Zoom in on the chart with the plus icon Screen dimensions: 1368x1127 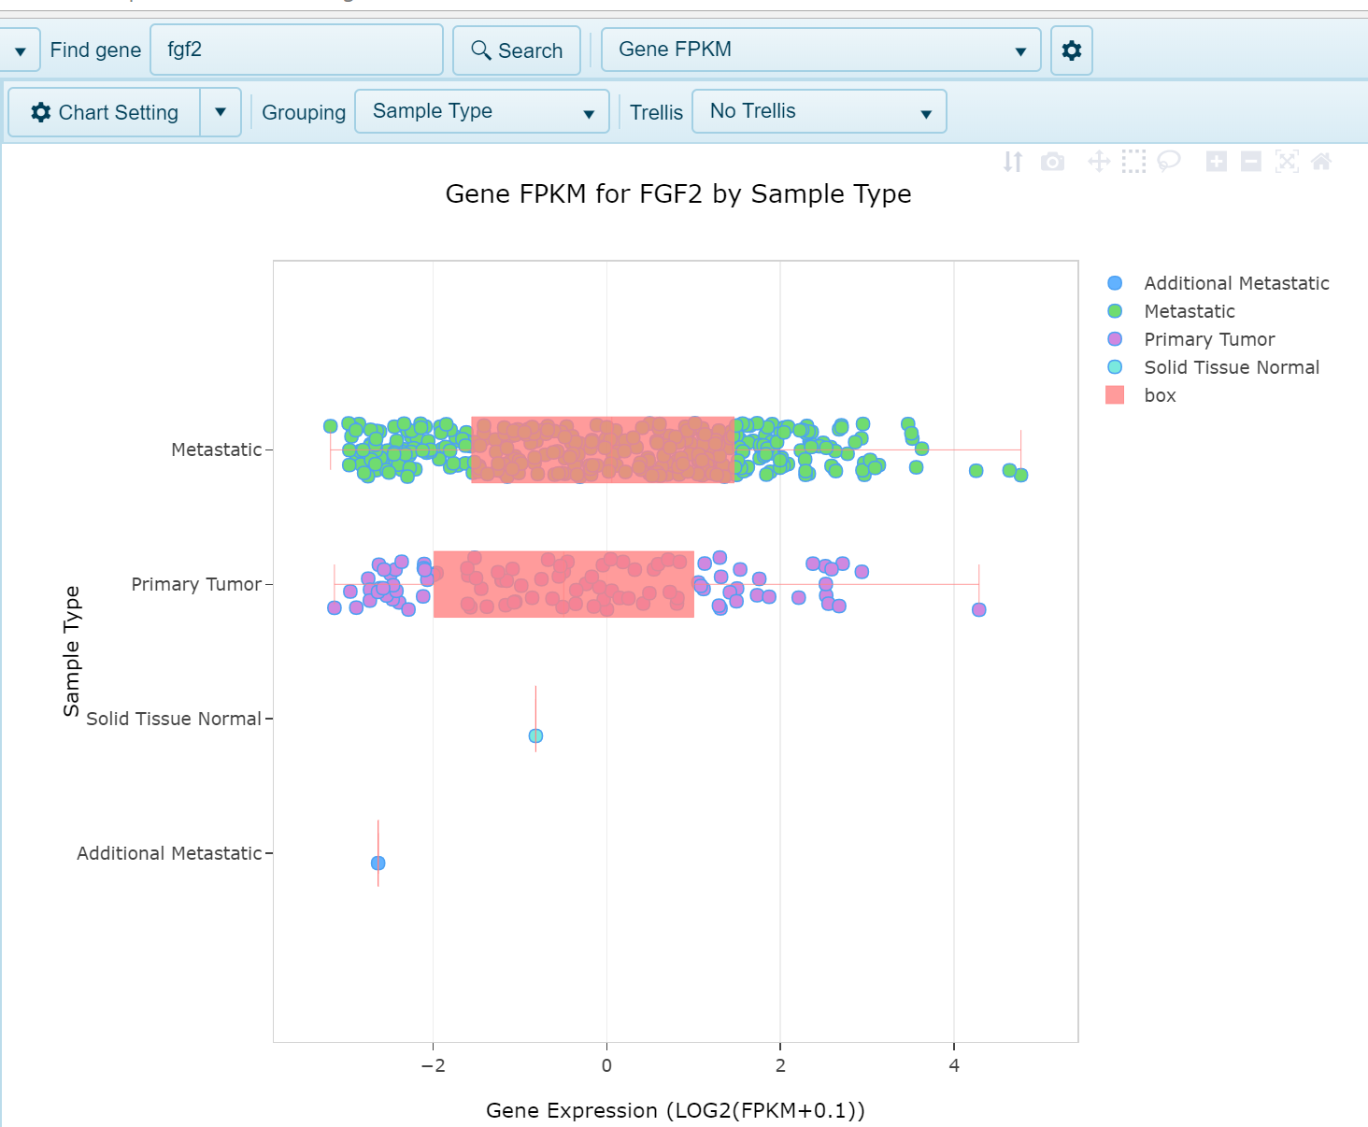pos(1216,162)
